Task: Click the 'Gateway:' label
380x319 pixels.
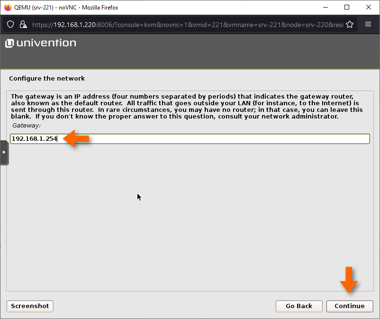Action: pyautogui.click(x=27, y=126)
